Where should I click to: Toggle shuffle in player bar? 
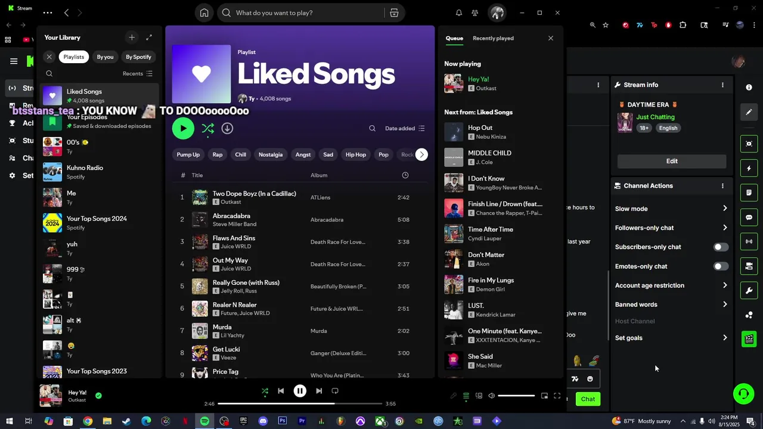[x=265, y=391]
